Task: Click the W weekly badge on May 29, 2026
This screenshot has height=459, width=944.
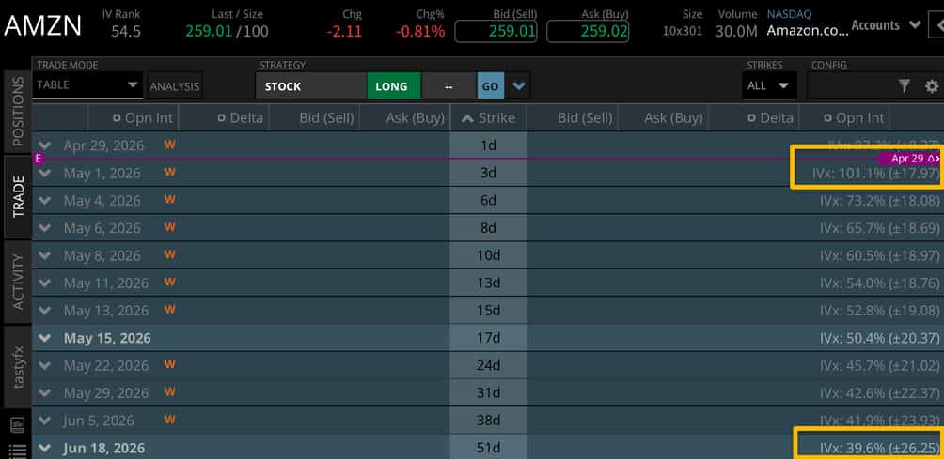Action: (x=170, y=391)
